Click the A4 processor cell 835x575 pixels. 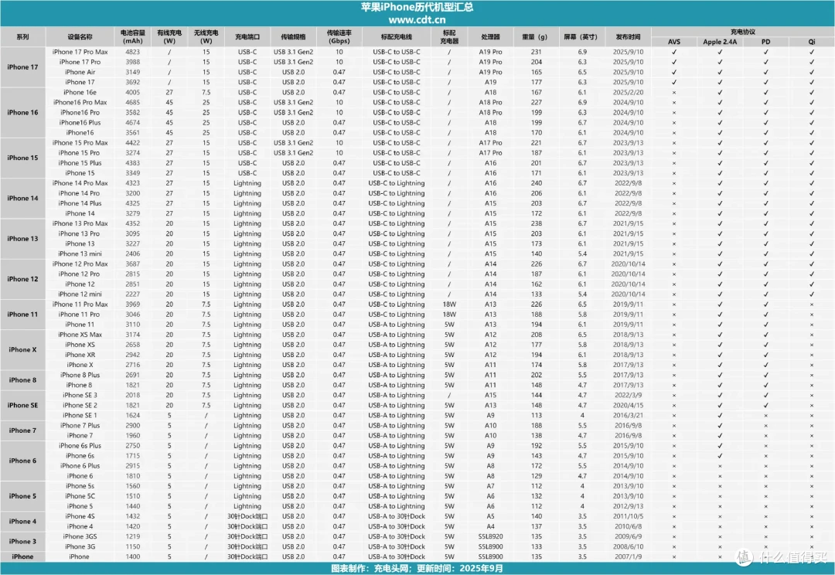(x=490, y=526)
